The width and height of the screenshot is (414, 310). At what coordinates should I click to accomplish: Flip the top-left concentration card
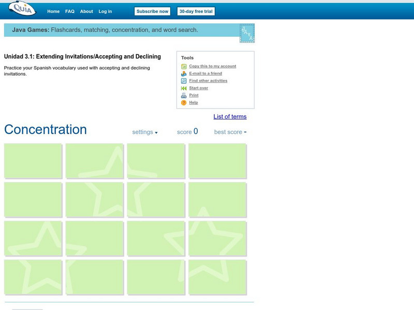pos(33,160)
